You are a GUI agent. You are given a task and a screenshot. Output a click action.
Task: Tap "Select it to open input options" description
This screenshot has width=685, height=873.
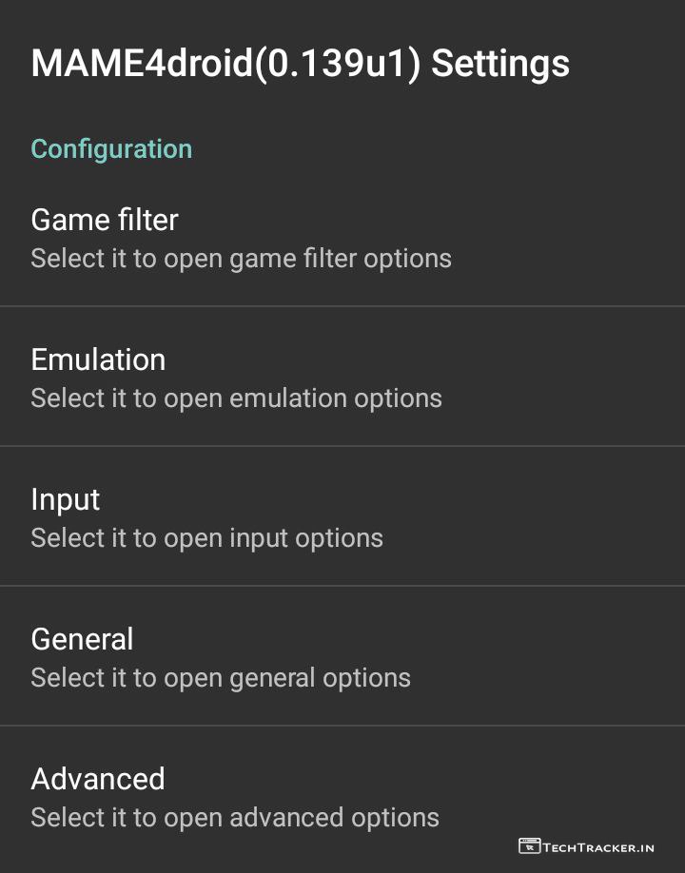[x=206, y=538]
